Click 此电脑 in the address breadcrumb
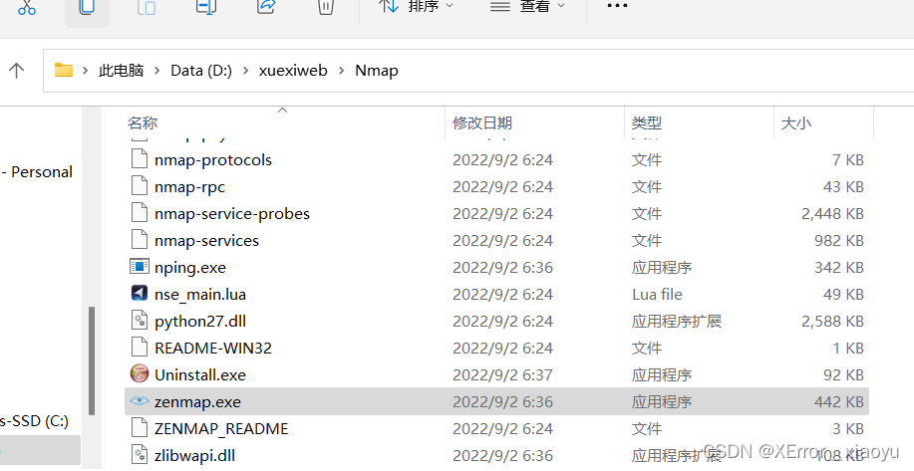The width and height of the screenshot is (914, 471). 122,71
